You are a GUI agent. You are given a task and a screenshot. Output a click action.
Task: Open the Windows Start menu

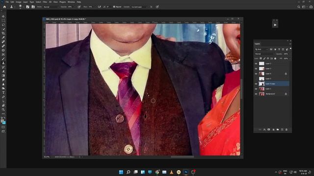tap(121, 172)
